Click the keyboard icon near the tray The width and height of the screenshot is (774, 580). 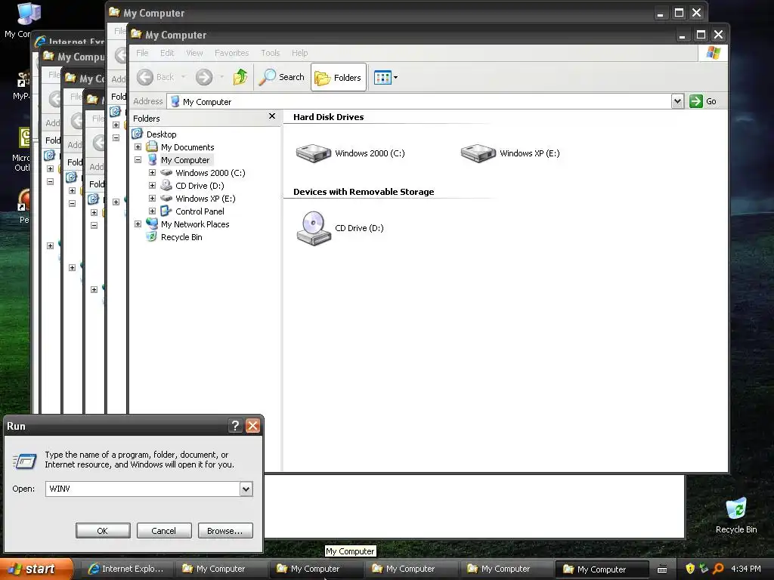(x=662, y=569)
